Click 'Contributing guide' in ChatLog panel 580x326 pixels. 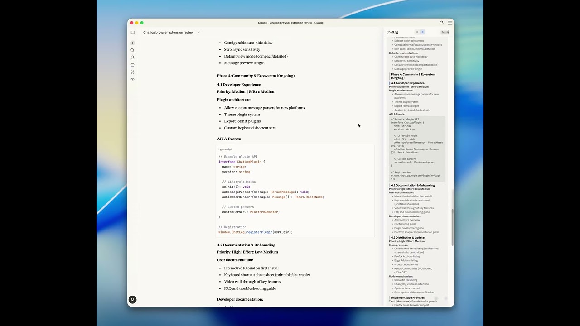click(405, 224)
